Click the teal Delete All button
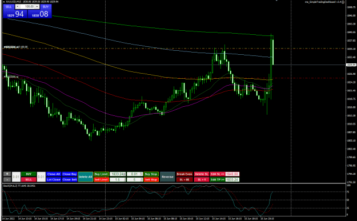Image resolution: width=357 pixels, height=221 pixels. click(85, 177)
